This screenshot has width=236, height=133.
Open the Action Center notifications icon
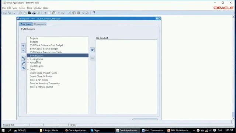(215, 130)
